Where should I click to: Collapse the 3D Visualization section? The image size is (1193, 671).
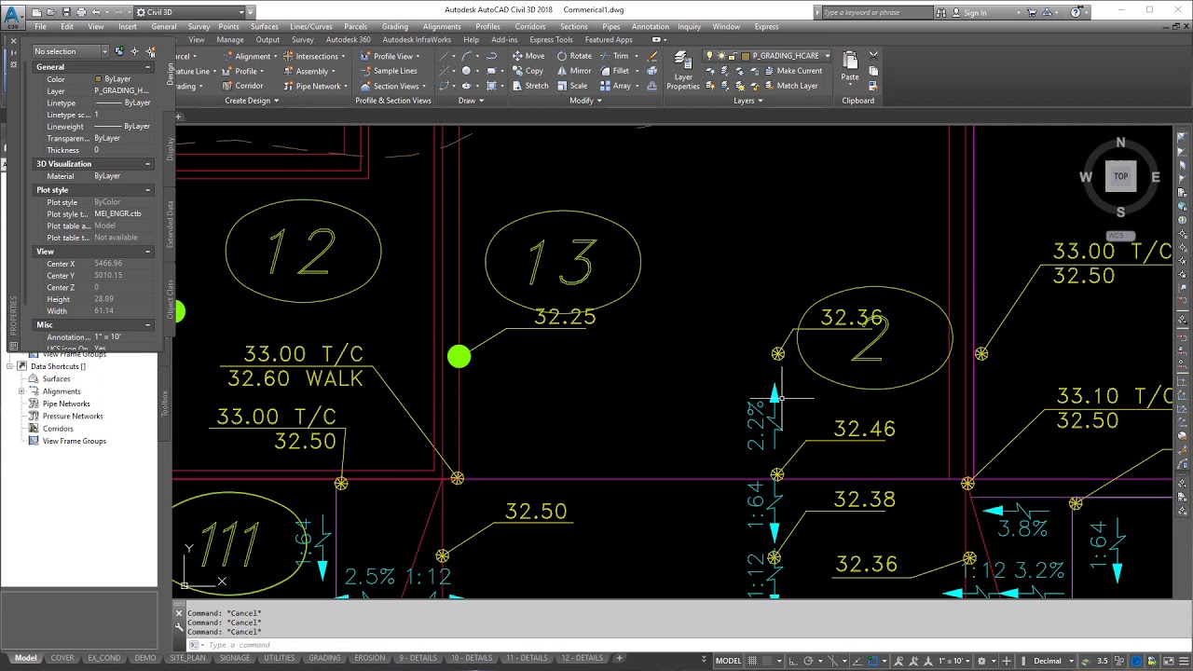click(147, 164)
